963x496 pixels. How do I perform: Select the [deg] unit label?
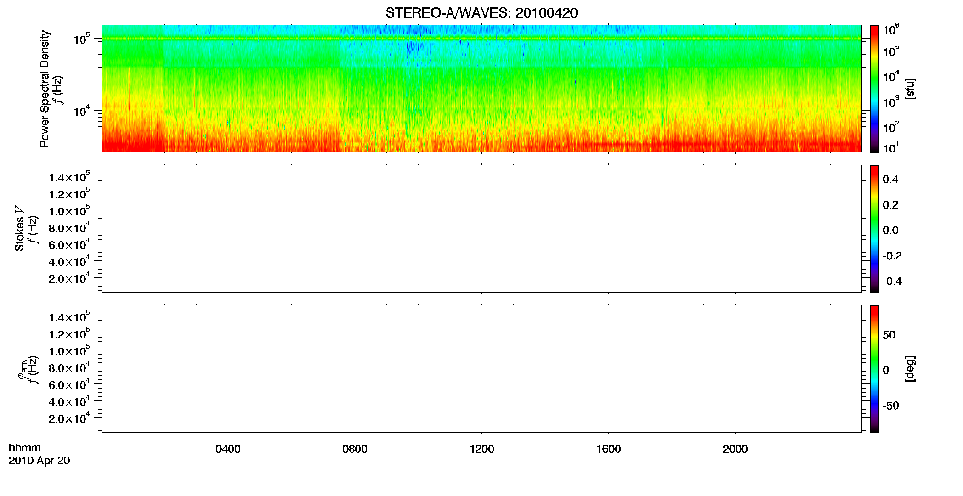point(910,369)
